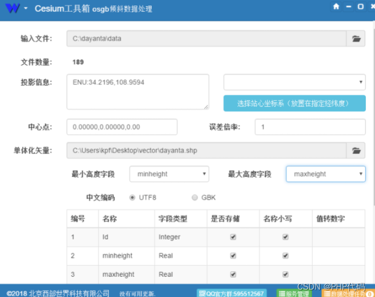Browse for 单体化矢量 shapefile folder icon

[356, 151]
